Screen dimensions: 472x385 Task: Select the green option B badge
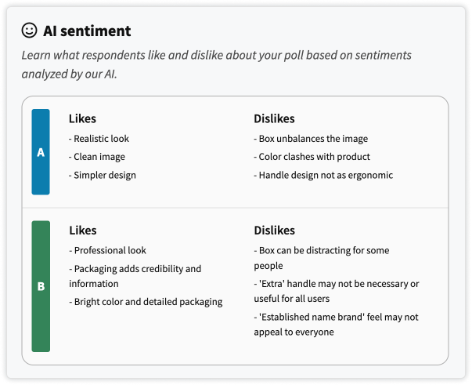(x=41, y=286)
